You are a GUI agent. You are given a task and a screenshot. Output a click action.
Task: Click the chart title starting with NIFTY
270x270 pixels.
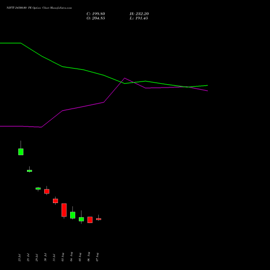(39, 8)
